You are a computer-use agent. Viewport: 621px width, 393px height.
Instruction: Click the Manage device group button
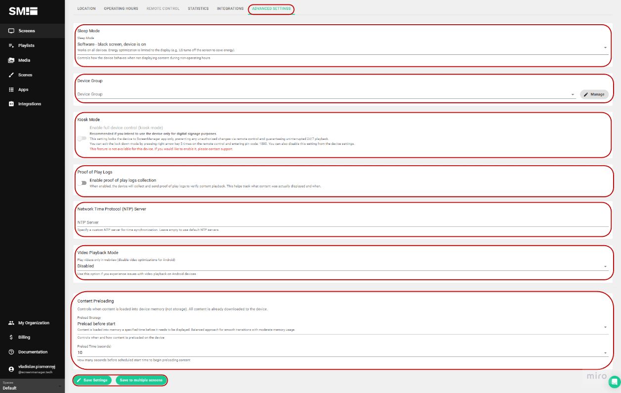(594, 94)
